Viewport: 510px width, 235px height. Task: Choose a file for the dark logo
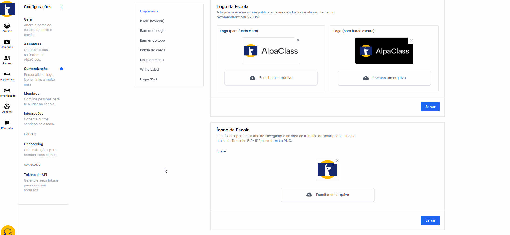(x=384, y=78)
